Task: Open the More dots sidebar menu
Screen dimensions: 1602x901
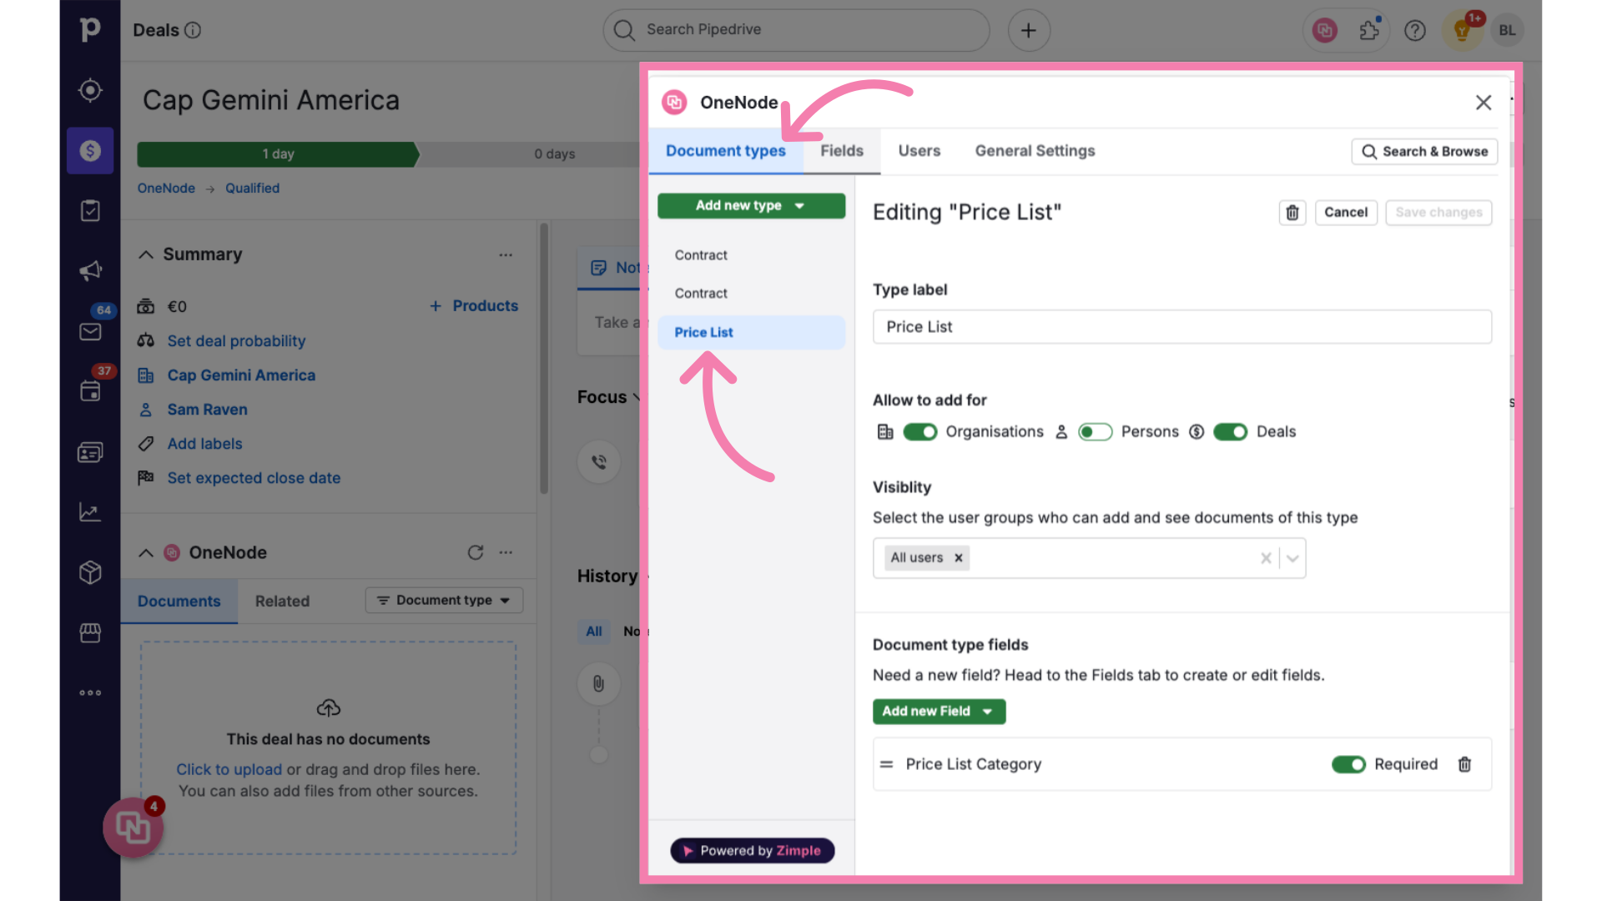Action: pyautogui.click(x=90, y=692)
